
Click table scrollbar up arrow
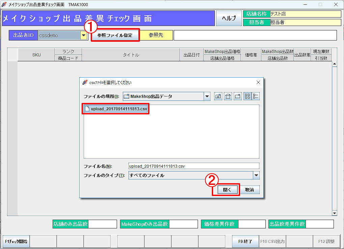tap(335, 64)
